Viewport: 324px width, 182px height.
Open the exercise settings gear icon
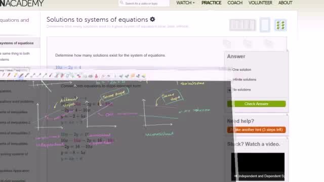pyautogui.click(x=152, y=19)
